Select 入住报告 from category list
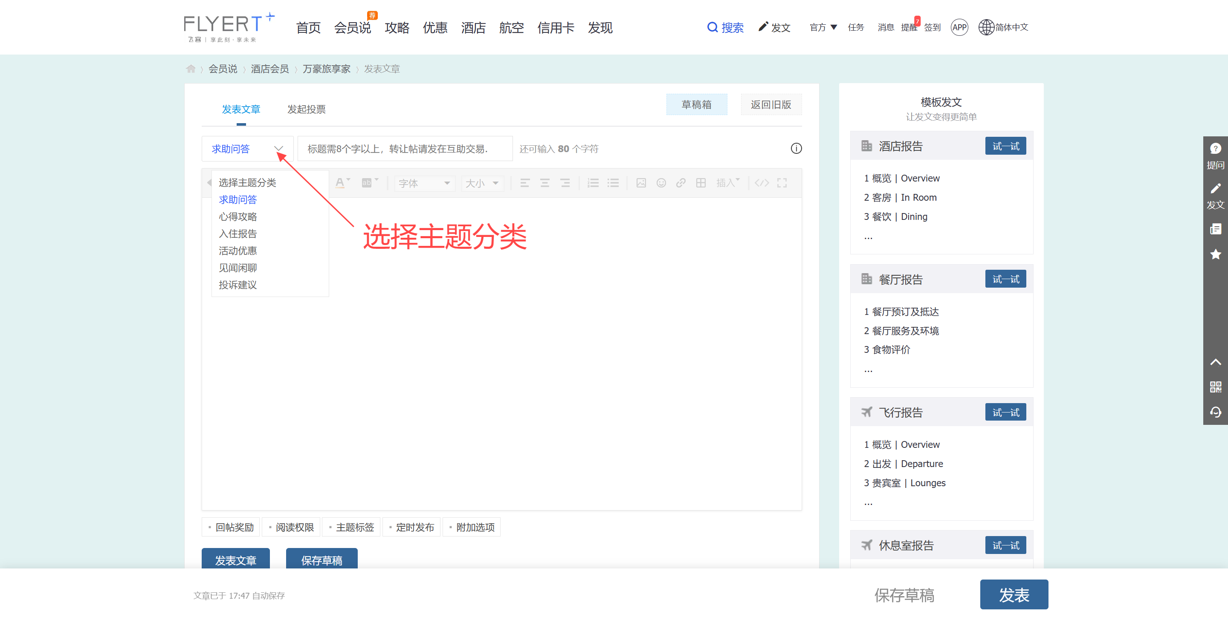1228x623 pixels. click(238, 234)
